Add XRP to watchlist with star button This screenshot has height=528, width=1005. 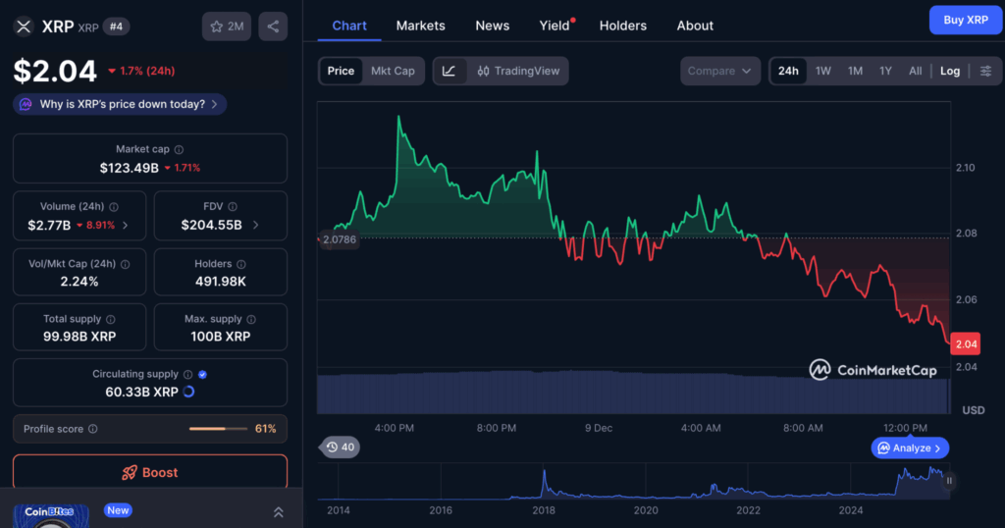click(x=227, y=26)
